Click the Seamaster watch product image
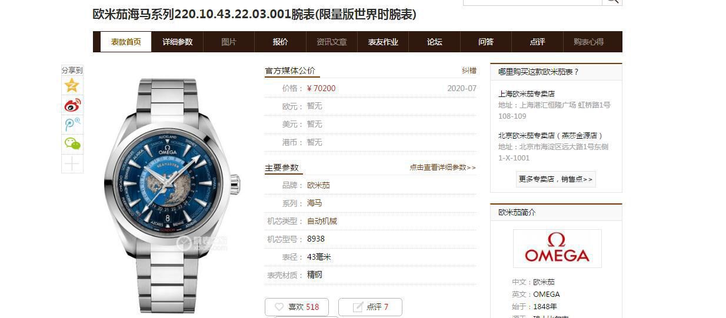Screen dimensions: 726x318 click(x=172, y=195)
